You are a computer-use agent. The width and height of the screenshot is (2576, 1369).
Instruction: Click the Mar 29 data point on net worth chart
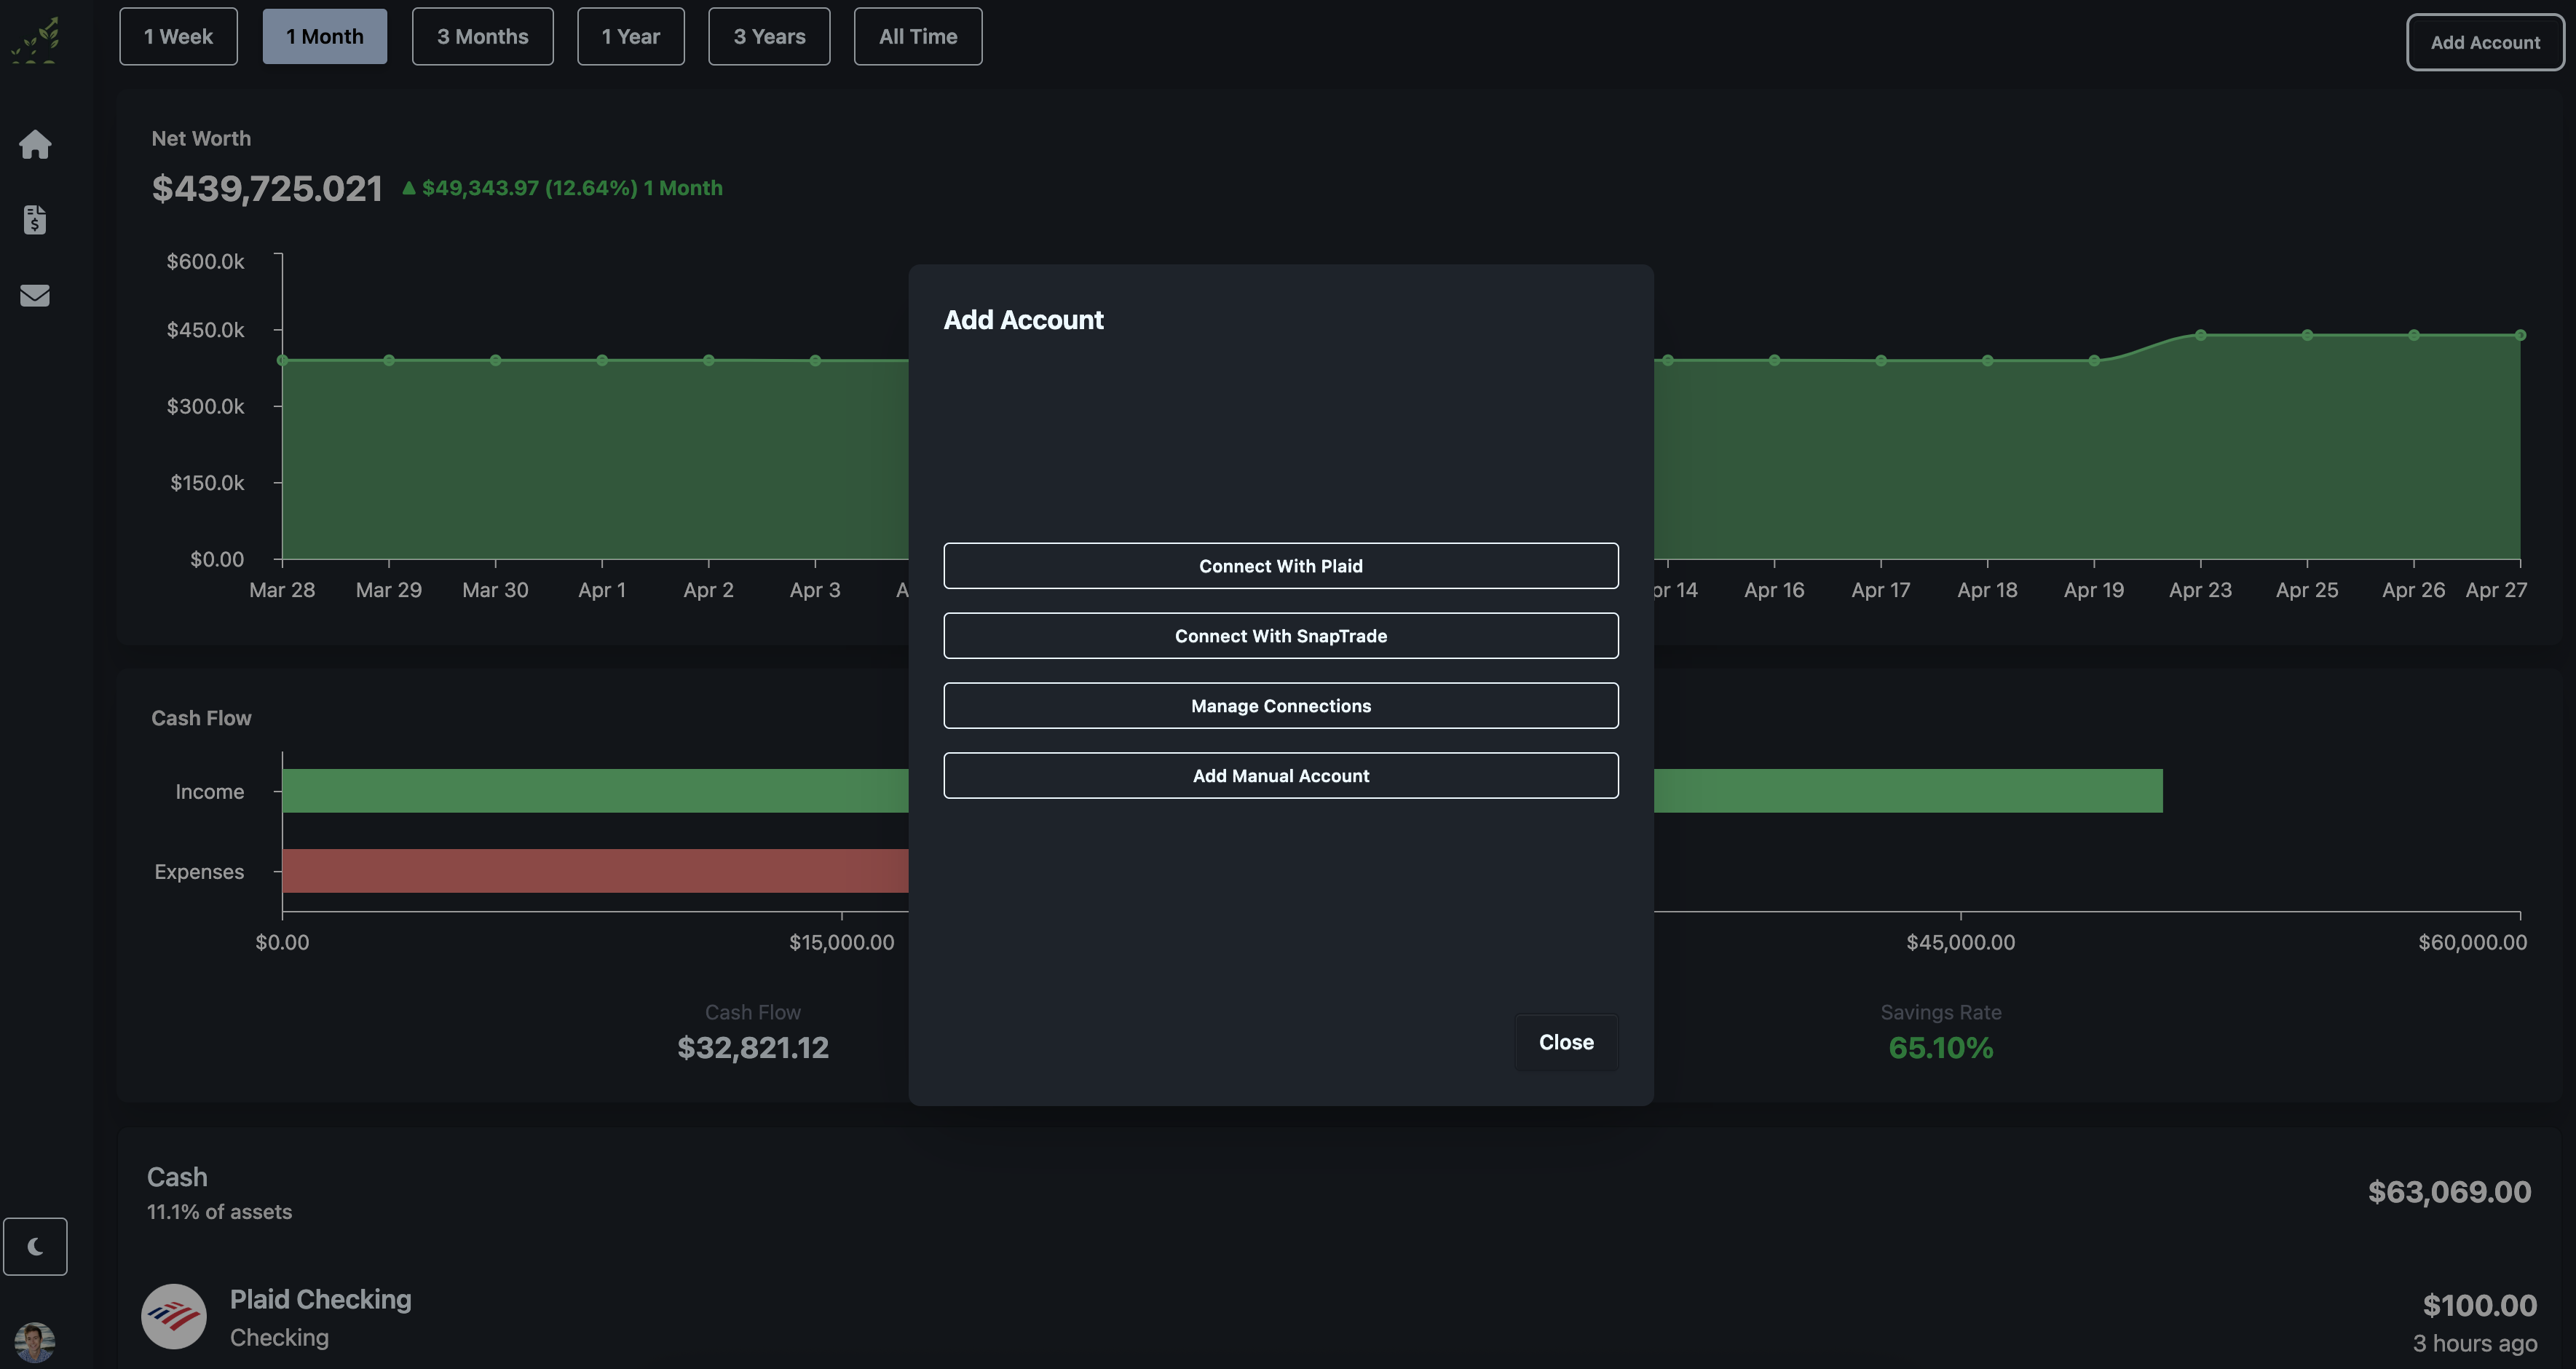(x=389, y=360)
